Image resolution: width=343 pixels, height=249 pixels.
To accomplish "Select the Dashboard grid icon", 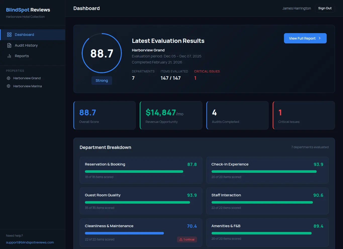I will pyautogui.click(x=9, y=34).
